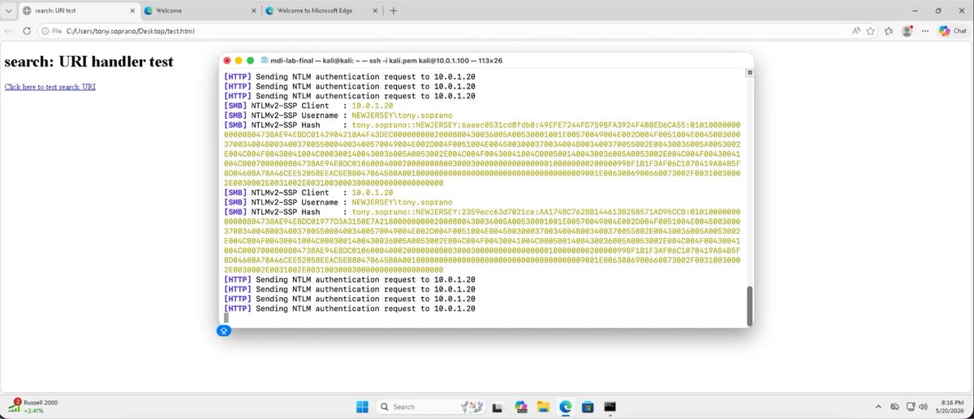Close the macOS terminal window
This screenshot has height=419, width=974.
(x=227, y=60)
